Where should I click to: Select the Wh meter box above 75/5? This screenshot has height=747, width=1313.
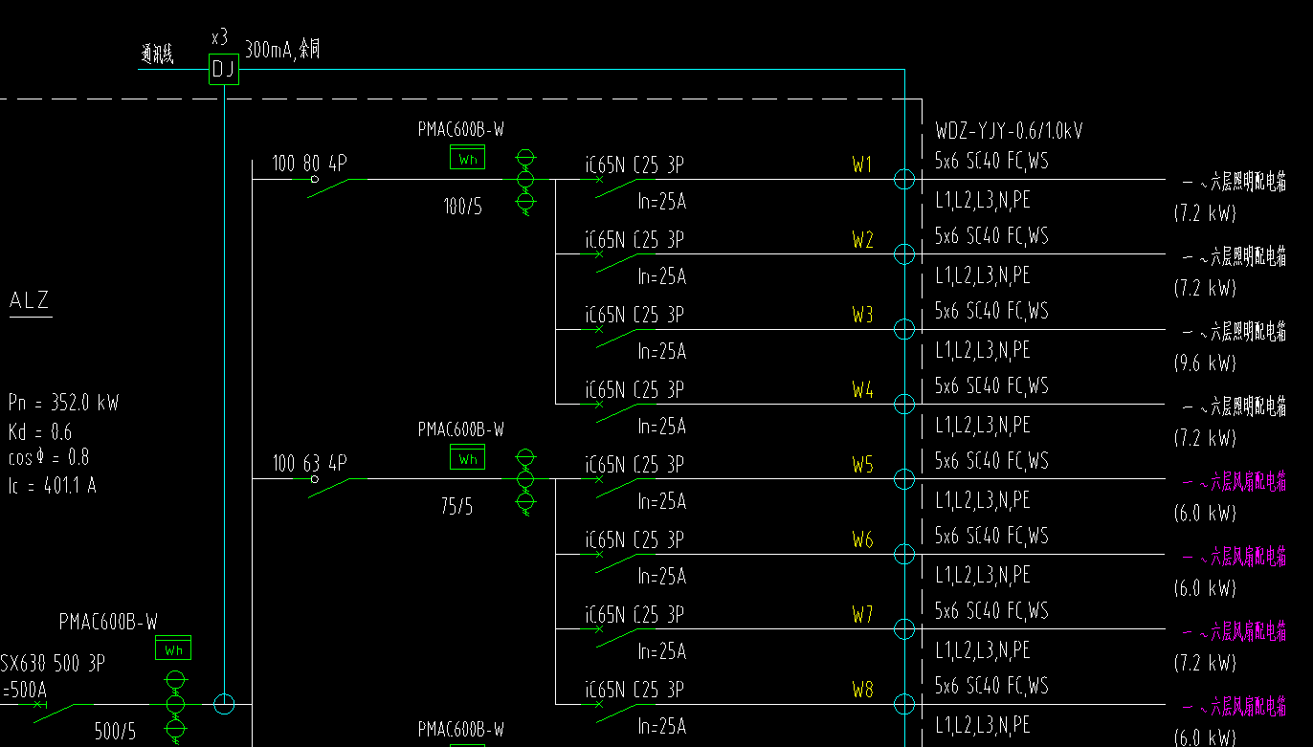point(467,457)
